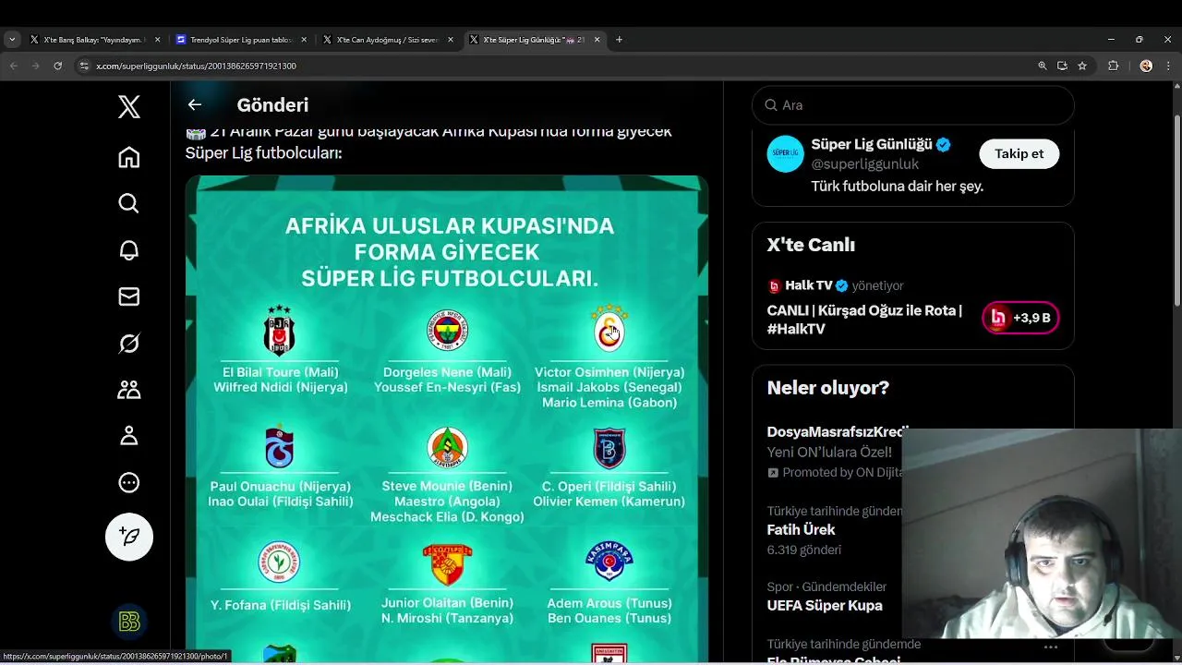Click the Ara search field
1182x665 pixels.
[913, 105]
